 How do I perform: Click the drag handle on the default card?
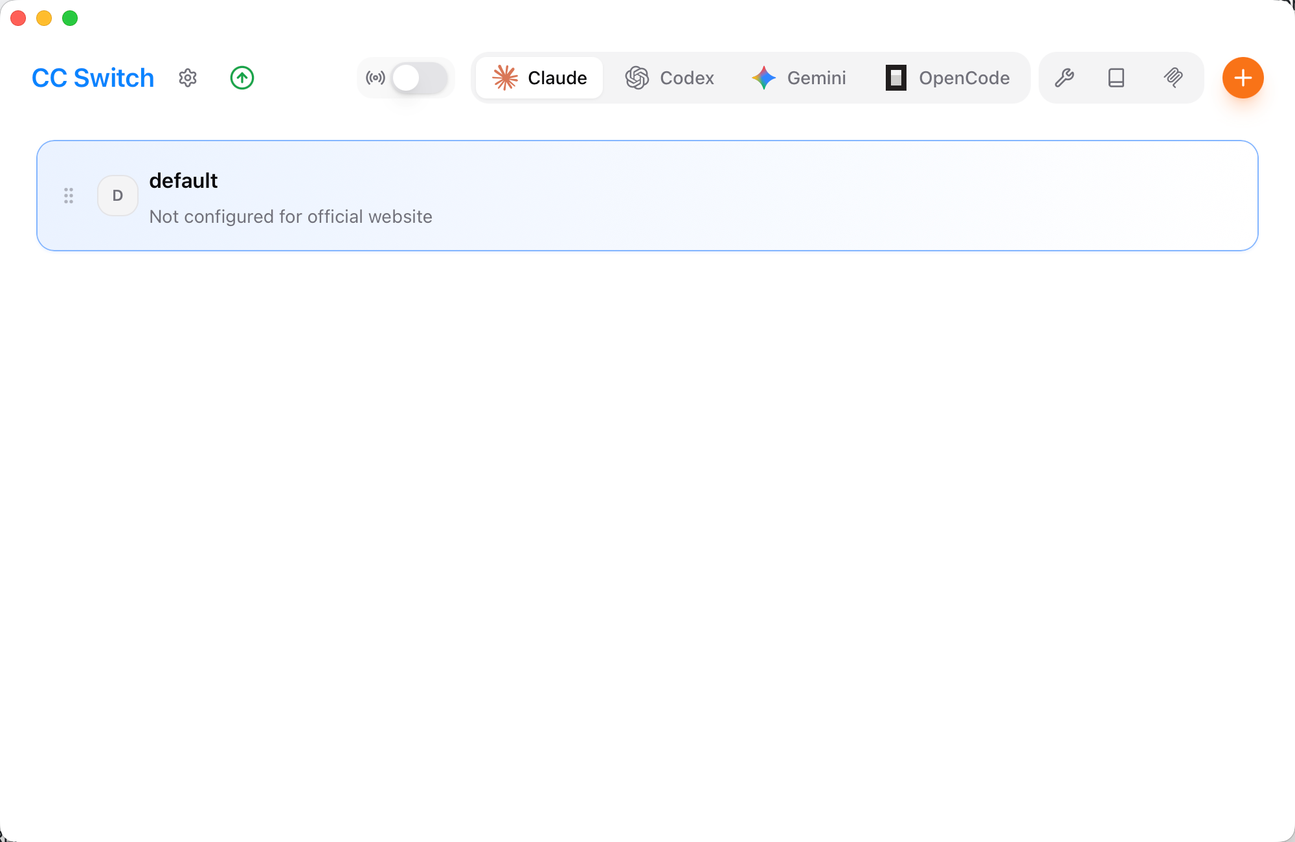69,196
